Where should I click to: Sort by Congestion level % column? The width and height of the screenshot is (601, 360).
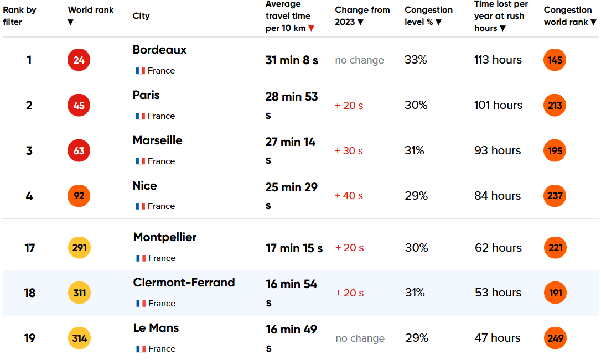[438, 22]
